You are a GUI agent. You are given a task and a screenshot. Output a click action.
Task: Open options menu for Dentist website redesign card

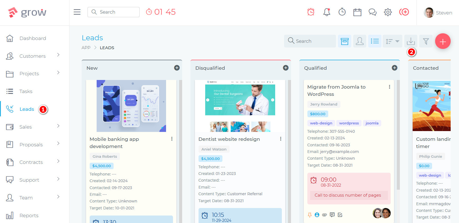coord(281,139)
